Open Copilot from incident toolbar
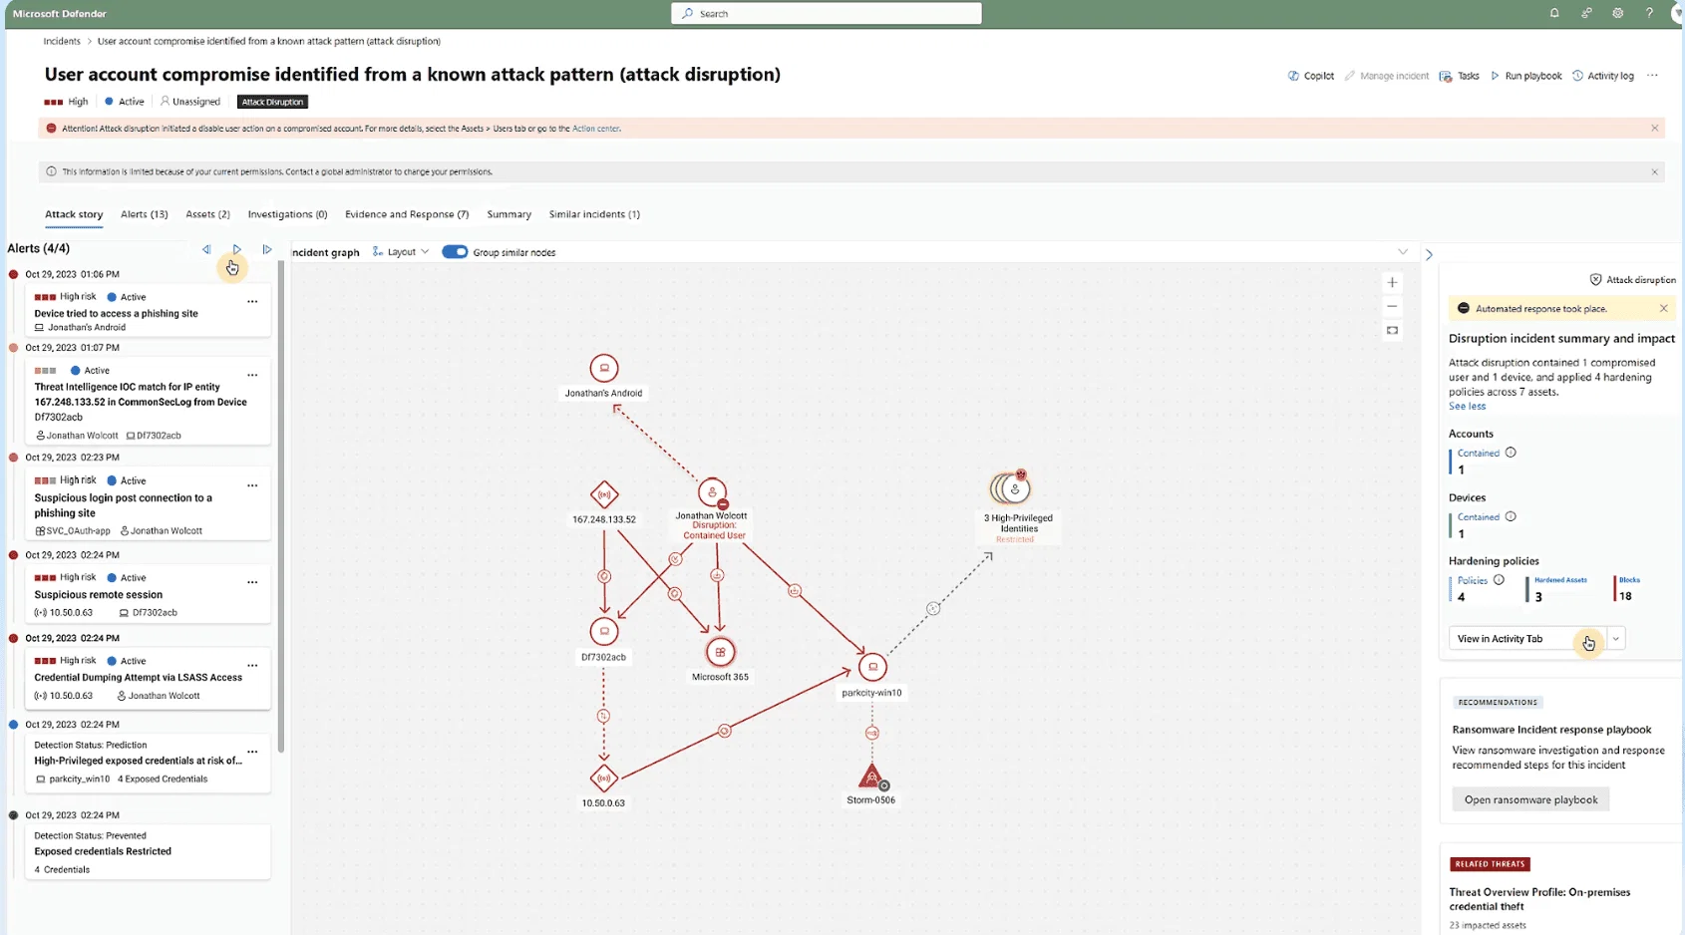 pyautogui.click(x=1310, y=76)
